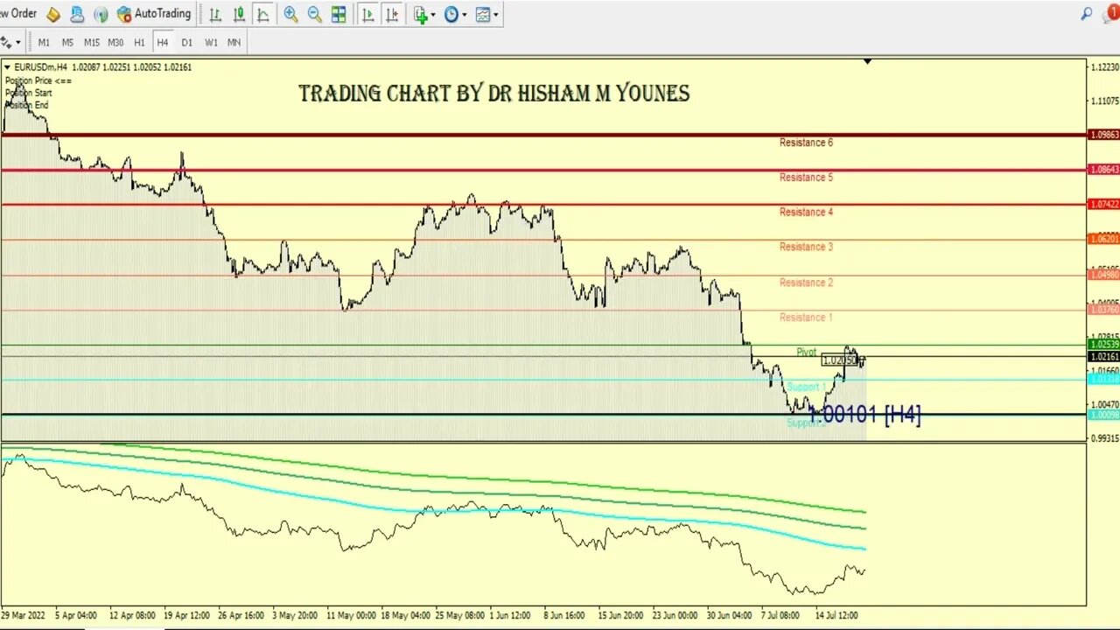Switch chart to line chart style
This screenshot has width=1120, height=630.
click(262, 14)
